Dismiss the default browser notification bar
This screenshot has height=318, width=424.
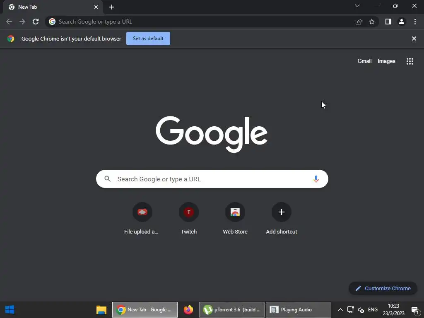click(x=414, y=39)
